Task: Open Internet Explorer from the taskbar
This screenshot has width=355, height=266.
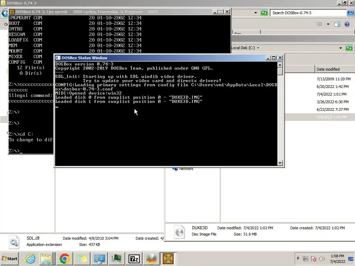Action: point(31,259)
